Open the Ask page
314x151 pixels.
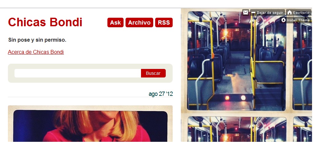(115, 23)
